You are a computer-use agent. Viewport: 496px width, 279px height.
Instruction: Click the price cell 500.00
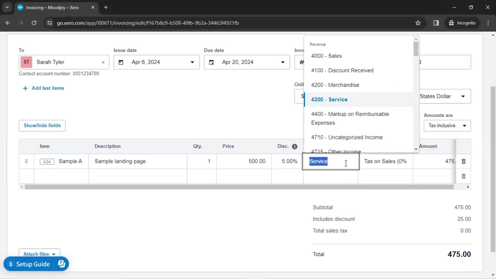[x=244, y=161]
